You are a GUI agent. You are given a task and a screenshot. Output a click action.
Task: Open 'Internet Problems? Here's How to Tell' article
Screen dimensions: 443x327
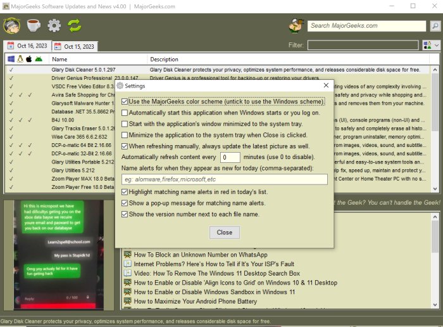[x=214, y=264]
